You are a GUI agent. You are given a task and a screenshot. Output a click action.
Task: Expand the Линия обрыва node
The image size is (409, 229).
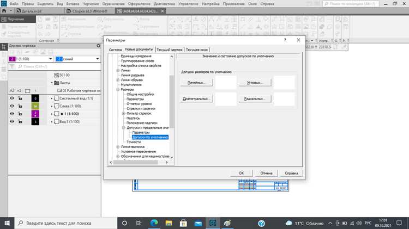(x=118, y=80)
